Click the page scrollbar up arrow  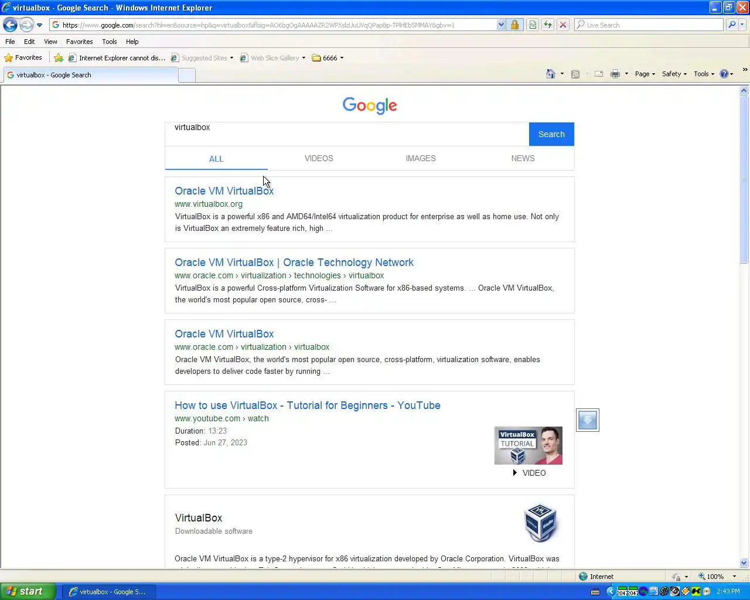(x=744, y=91)
